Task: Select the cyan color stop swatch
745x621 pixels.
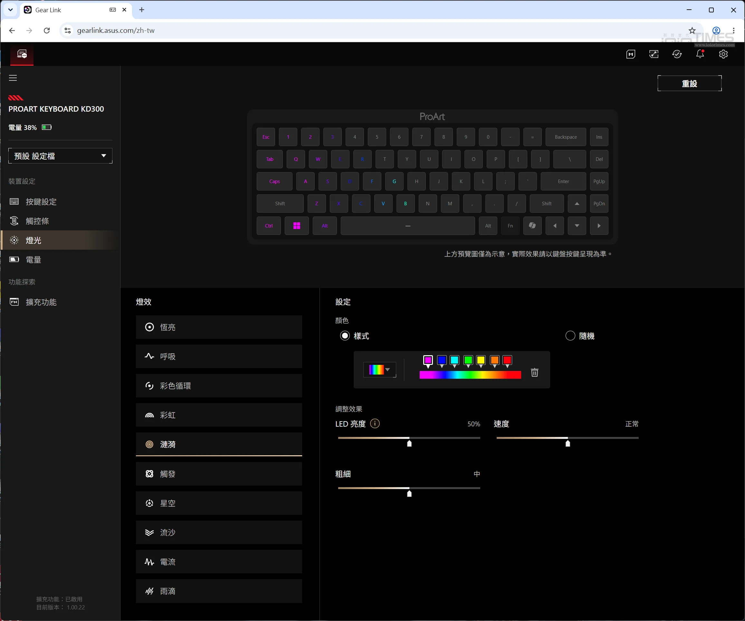Action: (x=454, y=360)
